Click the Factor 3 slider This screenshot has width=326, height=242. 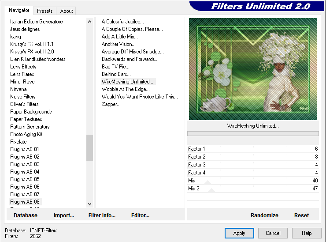tap(253, 165)
